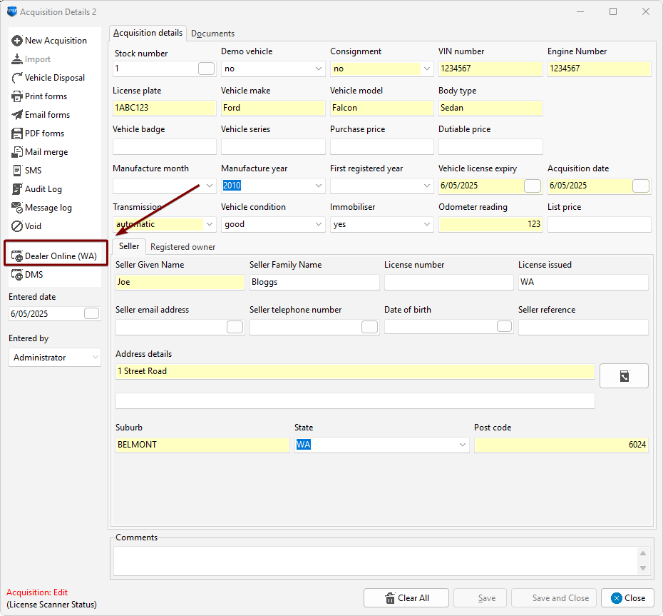Click picker box in Acquisition date field

[x=640, y=186]
